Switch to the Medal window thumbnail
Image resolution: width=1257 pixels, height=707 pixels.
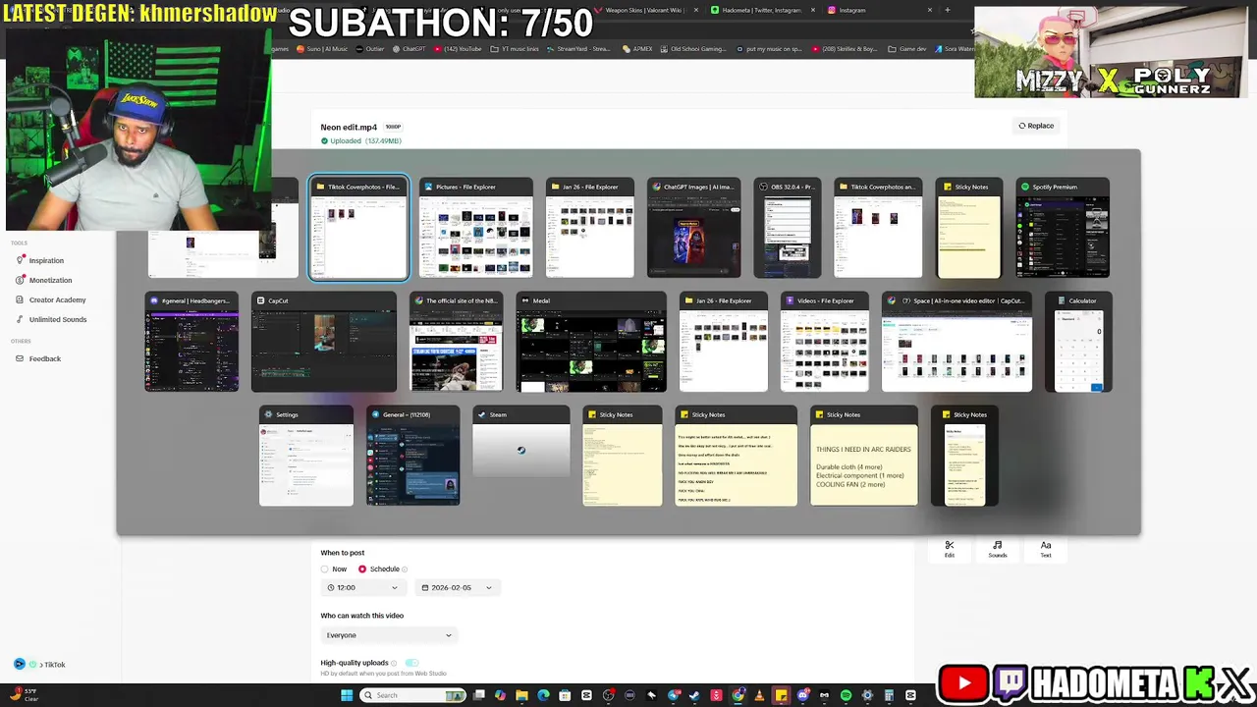coord(591,343)
